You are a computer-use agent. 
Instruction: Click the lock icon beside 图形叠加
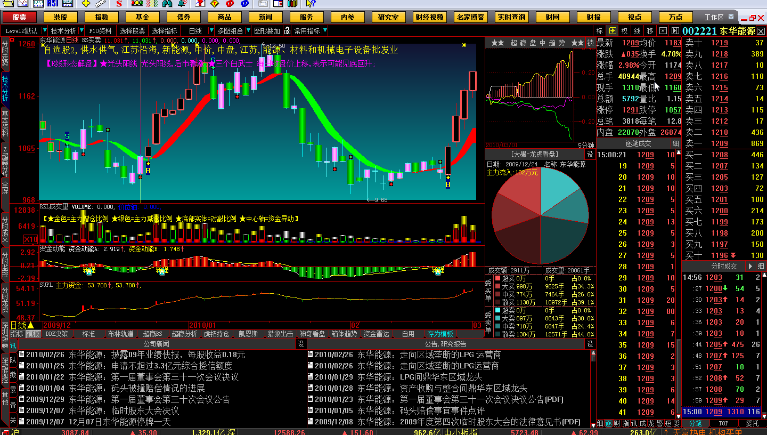pyautogui.click(x=287, y=31)
